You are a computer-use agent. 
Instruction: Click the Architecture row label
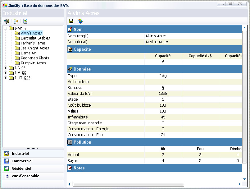[x=78, y=81]
